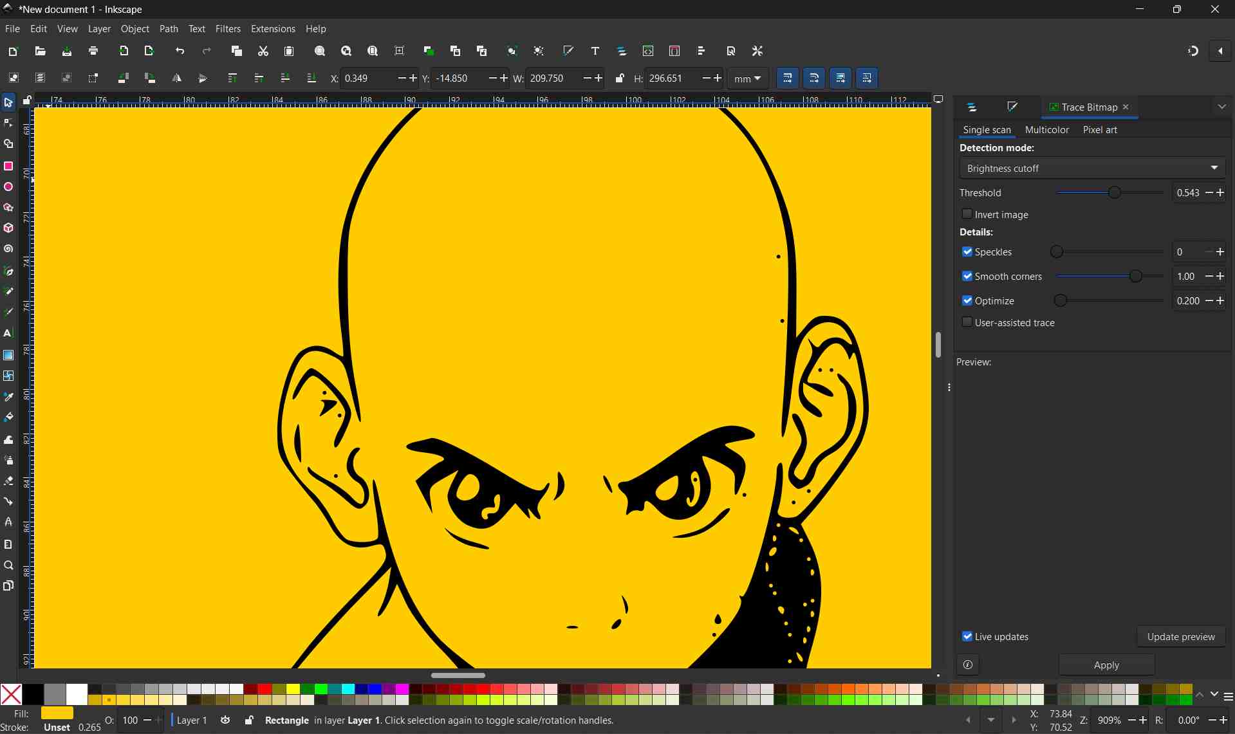The image size is (1235, 734).
Task: Toggle Layer 1 visibility in status bar
Action: (x=225, y=720)
